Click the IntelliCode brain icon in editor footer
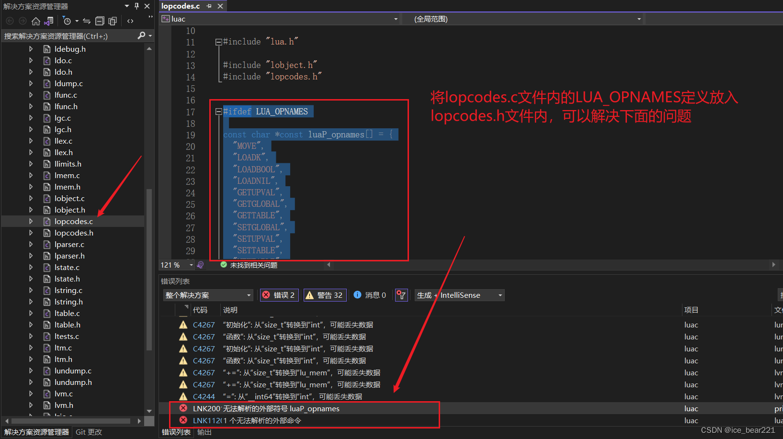 (x=200, y=265)
